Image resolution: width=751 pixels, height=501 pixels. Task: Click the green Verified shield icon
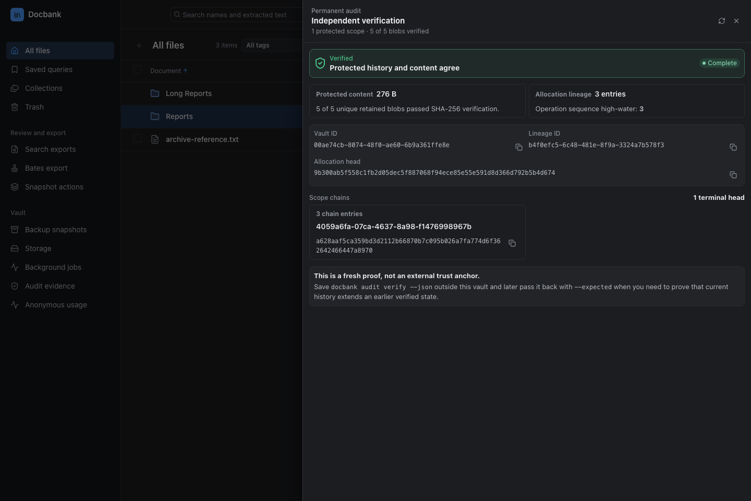320,63
